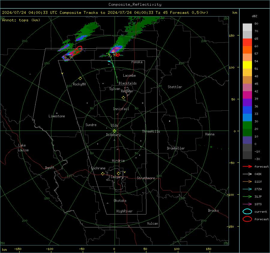
Task: Click the Sundre town label
Action: [91, 125]
